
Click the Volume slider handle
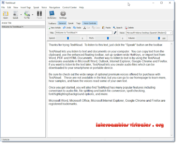click(159, 38)
